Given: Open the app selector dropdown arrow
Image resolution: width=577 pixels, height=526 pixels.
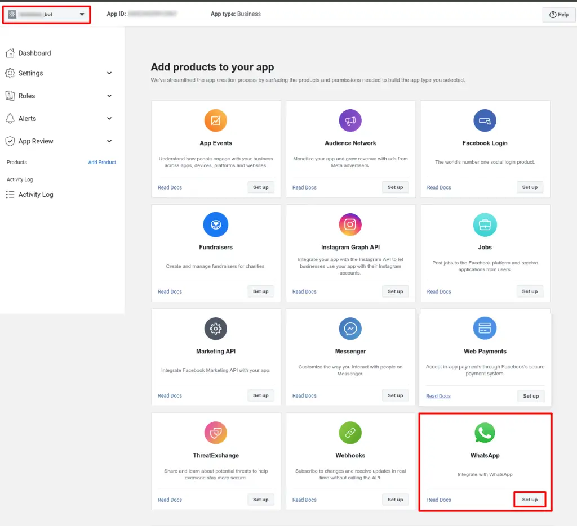Looking at the screenshot, I should [82, 14].
